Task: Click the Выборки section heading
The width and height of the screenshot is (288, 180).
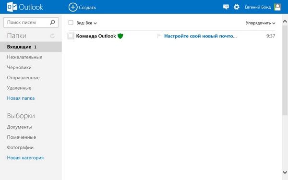Action: (21, 116)
